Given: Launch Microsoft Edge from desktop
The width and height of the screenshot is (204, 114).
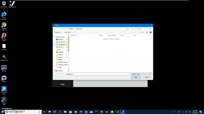Looking at the screenshot, I should click(4, 90).
